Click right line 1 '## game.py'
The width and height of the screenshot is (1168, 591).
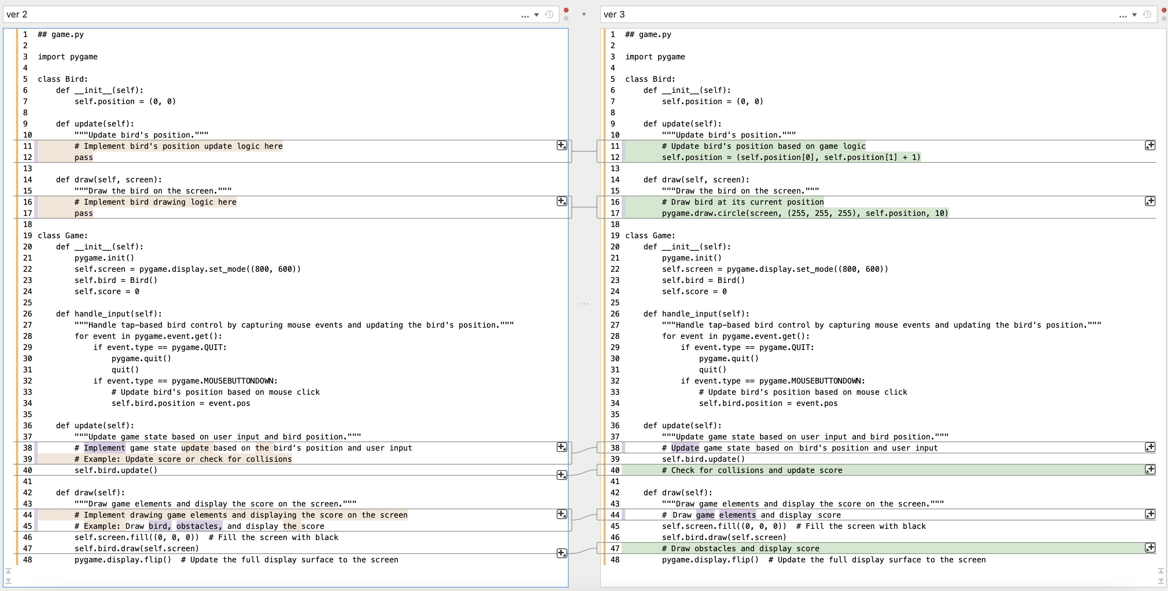pyautogui.click(x=648, y=35)
